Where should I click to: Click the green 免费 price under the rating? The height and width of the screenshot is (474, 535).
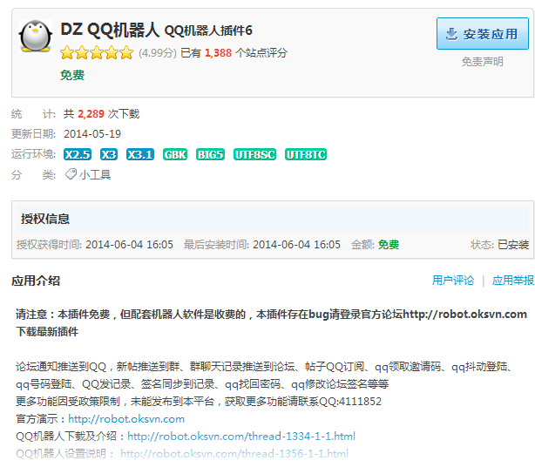coord(72,75)
